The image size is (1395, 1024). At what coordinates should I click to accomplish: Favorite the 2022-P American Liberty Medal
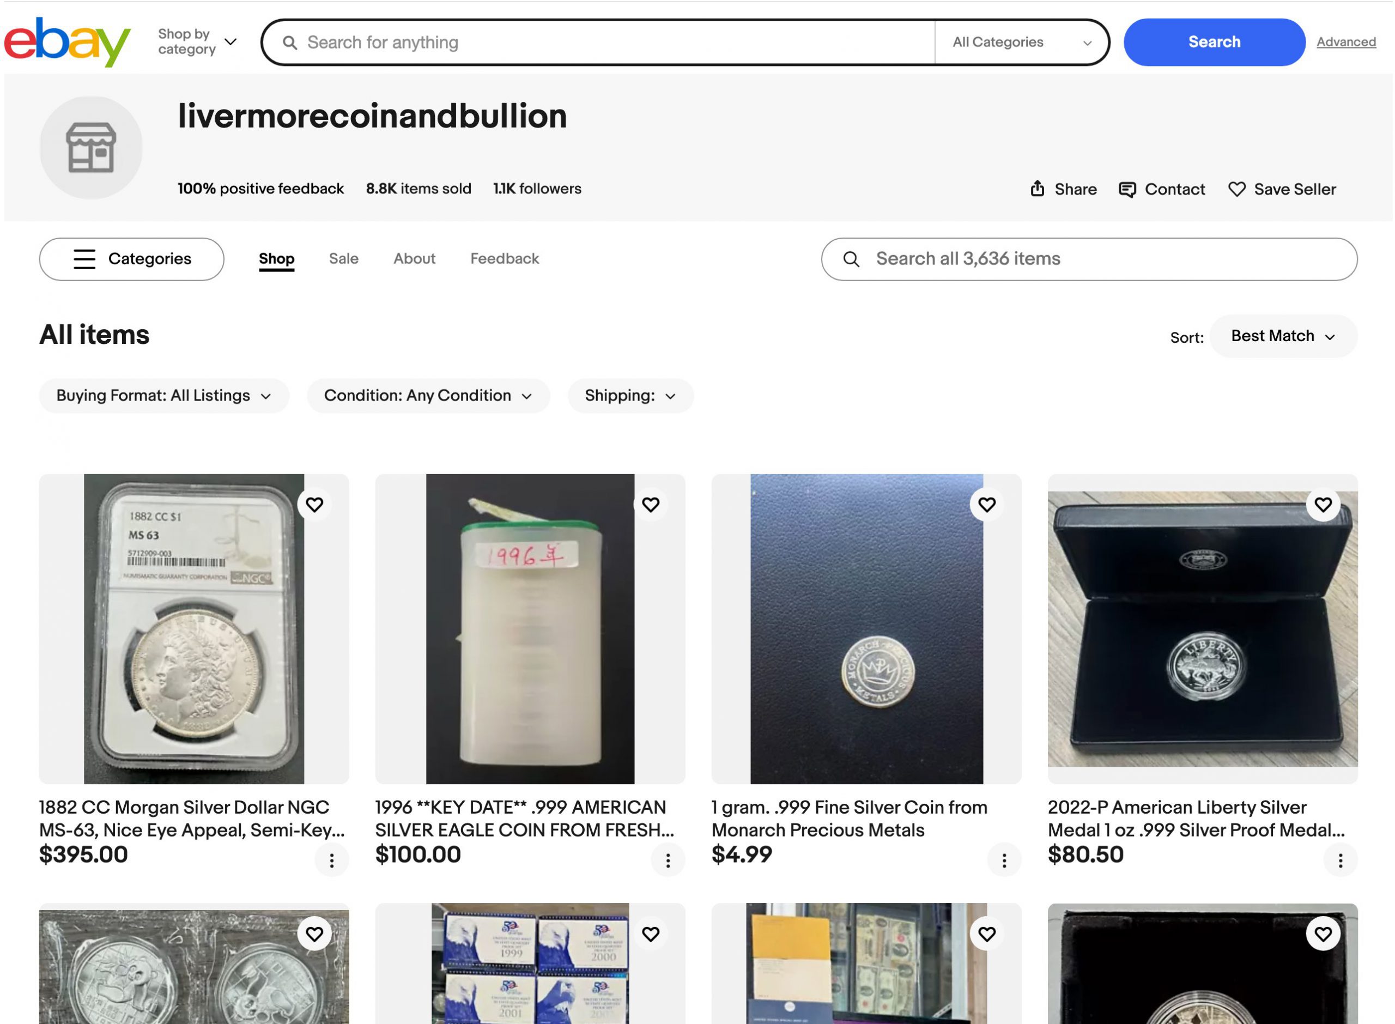1323,505
